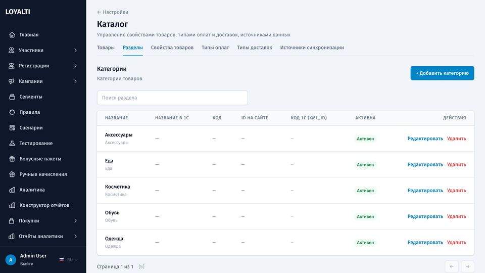Screen dimensions: 485x273
Task: Go back to Настройки
Action: click(x=113, y=12)
